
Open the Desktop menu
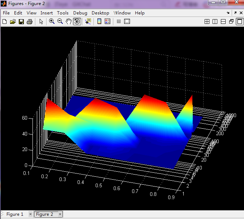coord(100,13)
